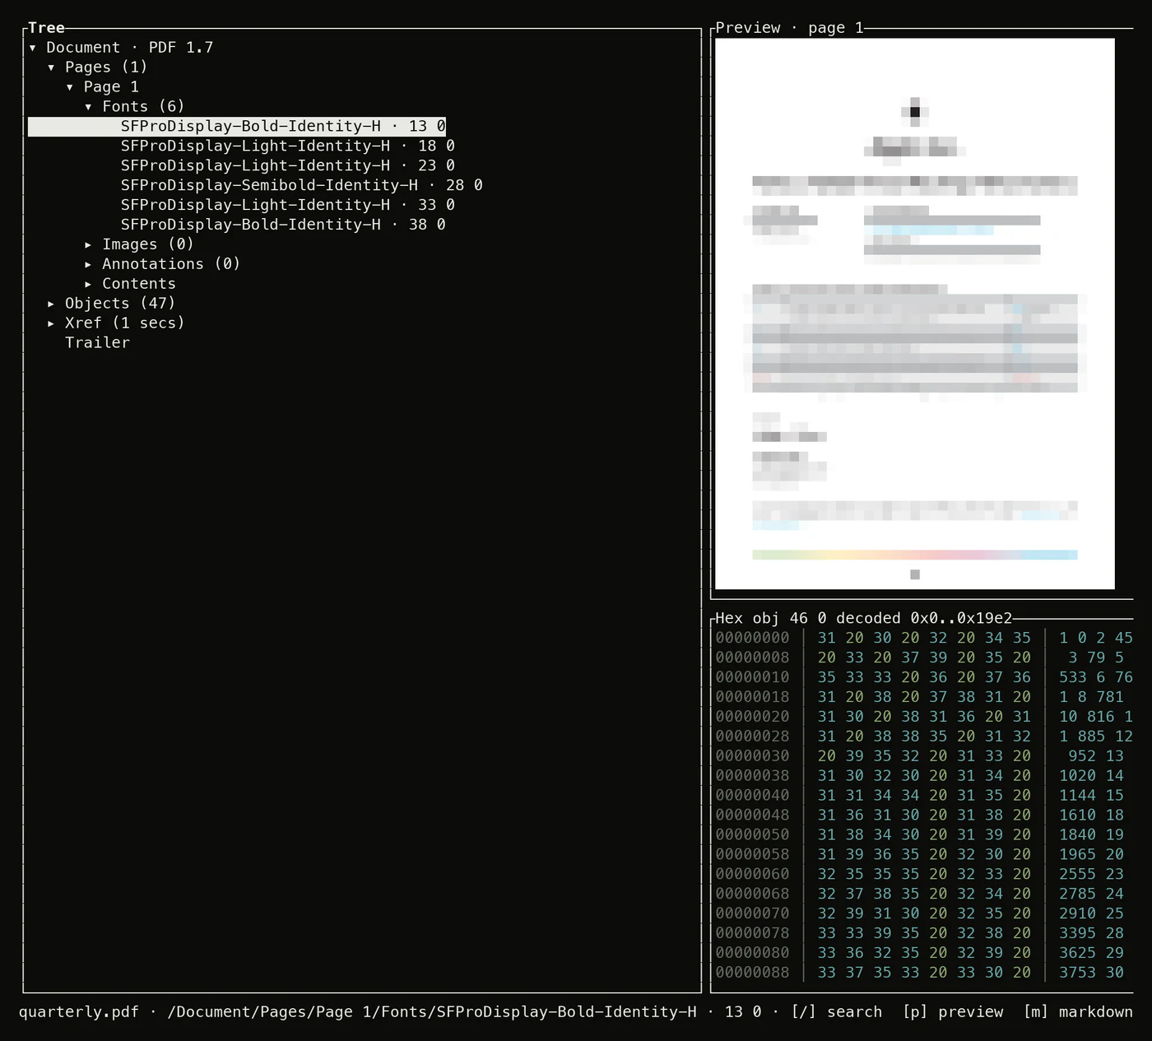Click decoded ASCII text '1 8 781'
This screenshot has width=1152, height=1041.
(1091, 697)
